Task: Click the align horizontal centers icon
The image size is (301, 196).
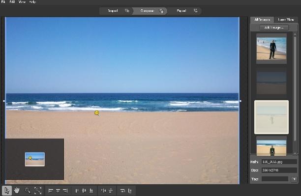Action: (x=58, y=191)
